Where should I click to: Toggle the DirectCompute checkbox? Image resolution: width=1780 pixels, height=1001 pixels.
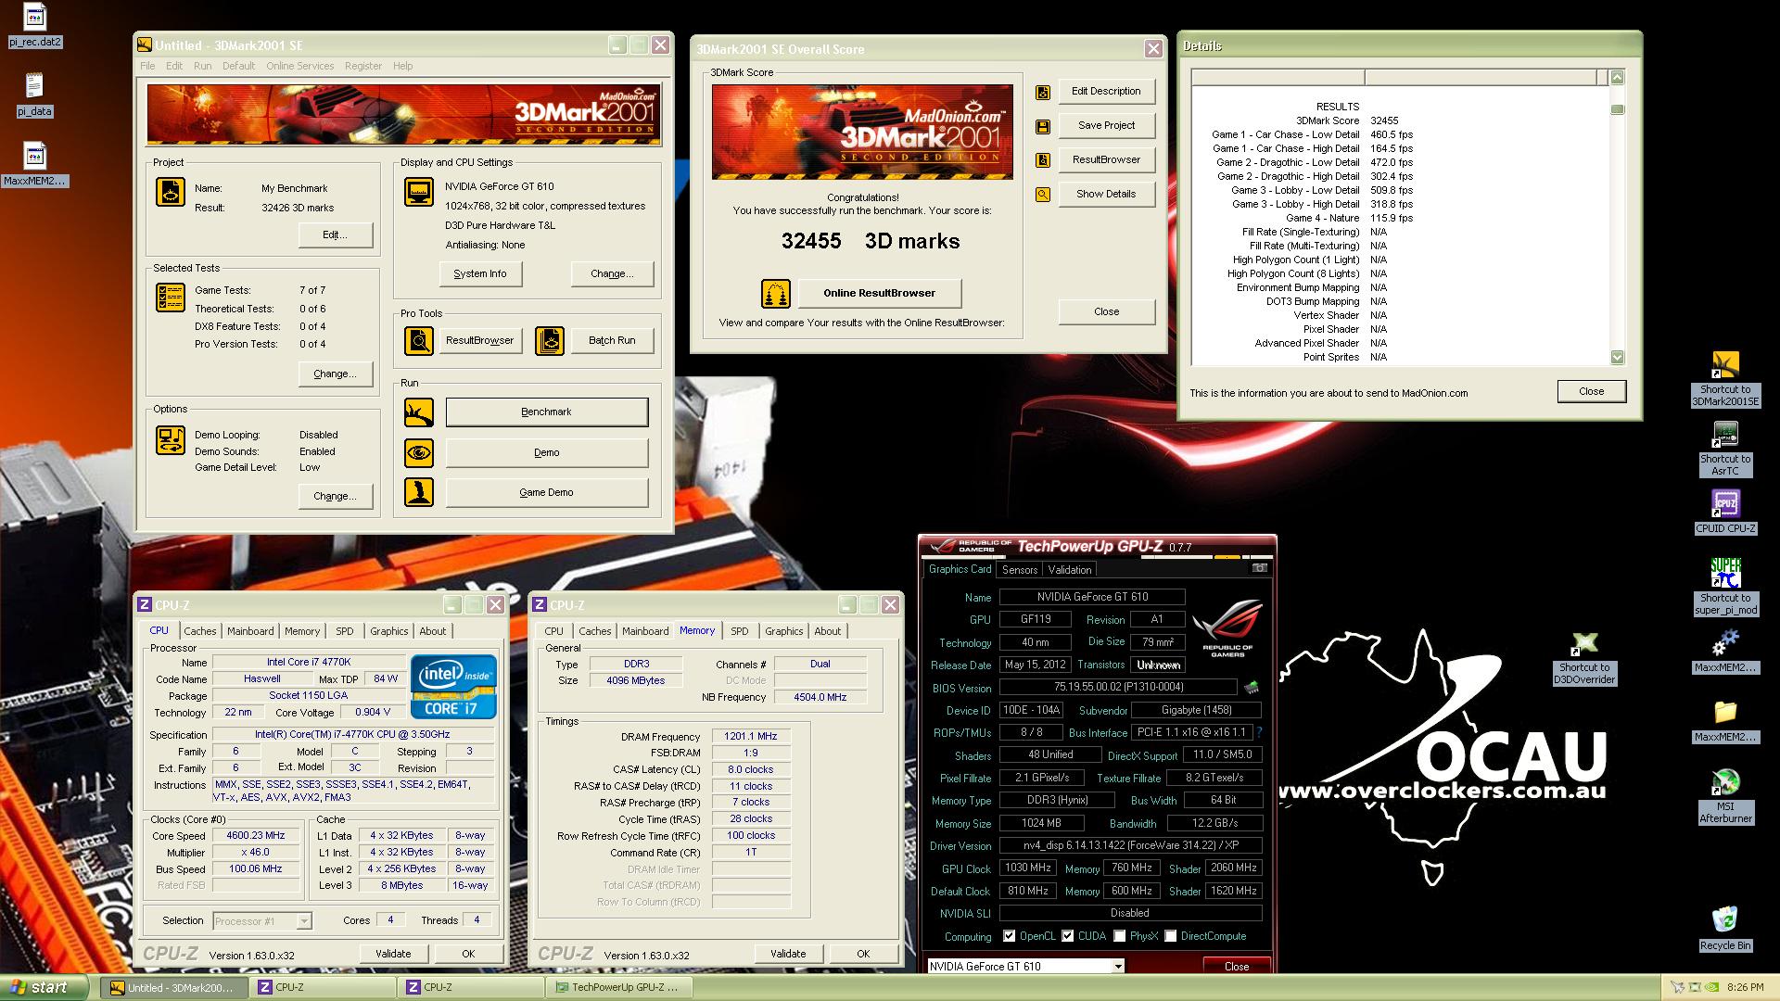[1170, 936]
